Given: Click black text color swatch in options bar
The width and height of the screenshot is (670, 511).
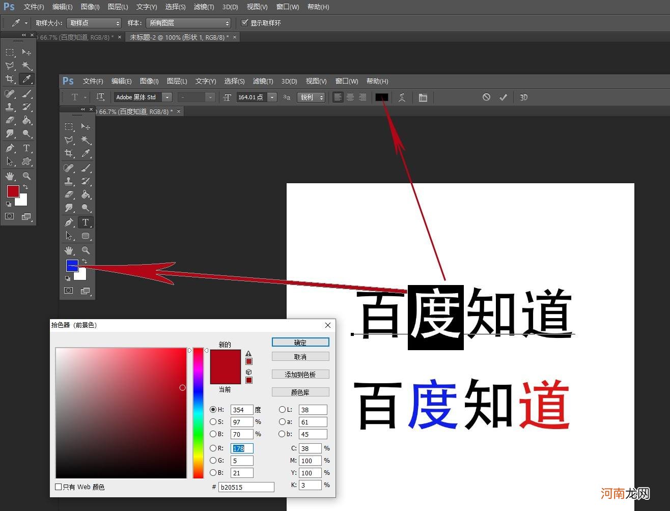Looking at the screenshot, I should tap(382, 97).
